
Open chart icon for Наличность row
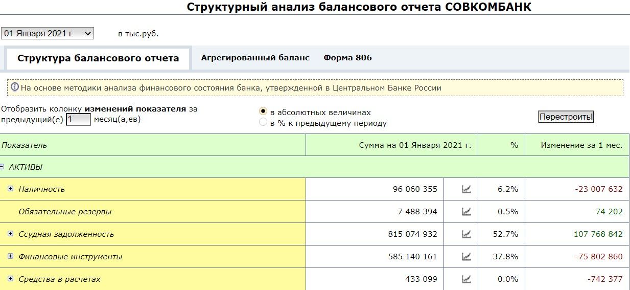click(466, 189)
